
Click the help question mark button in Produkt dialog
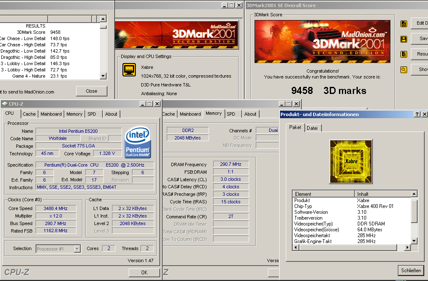[417, 114]
